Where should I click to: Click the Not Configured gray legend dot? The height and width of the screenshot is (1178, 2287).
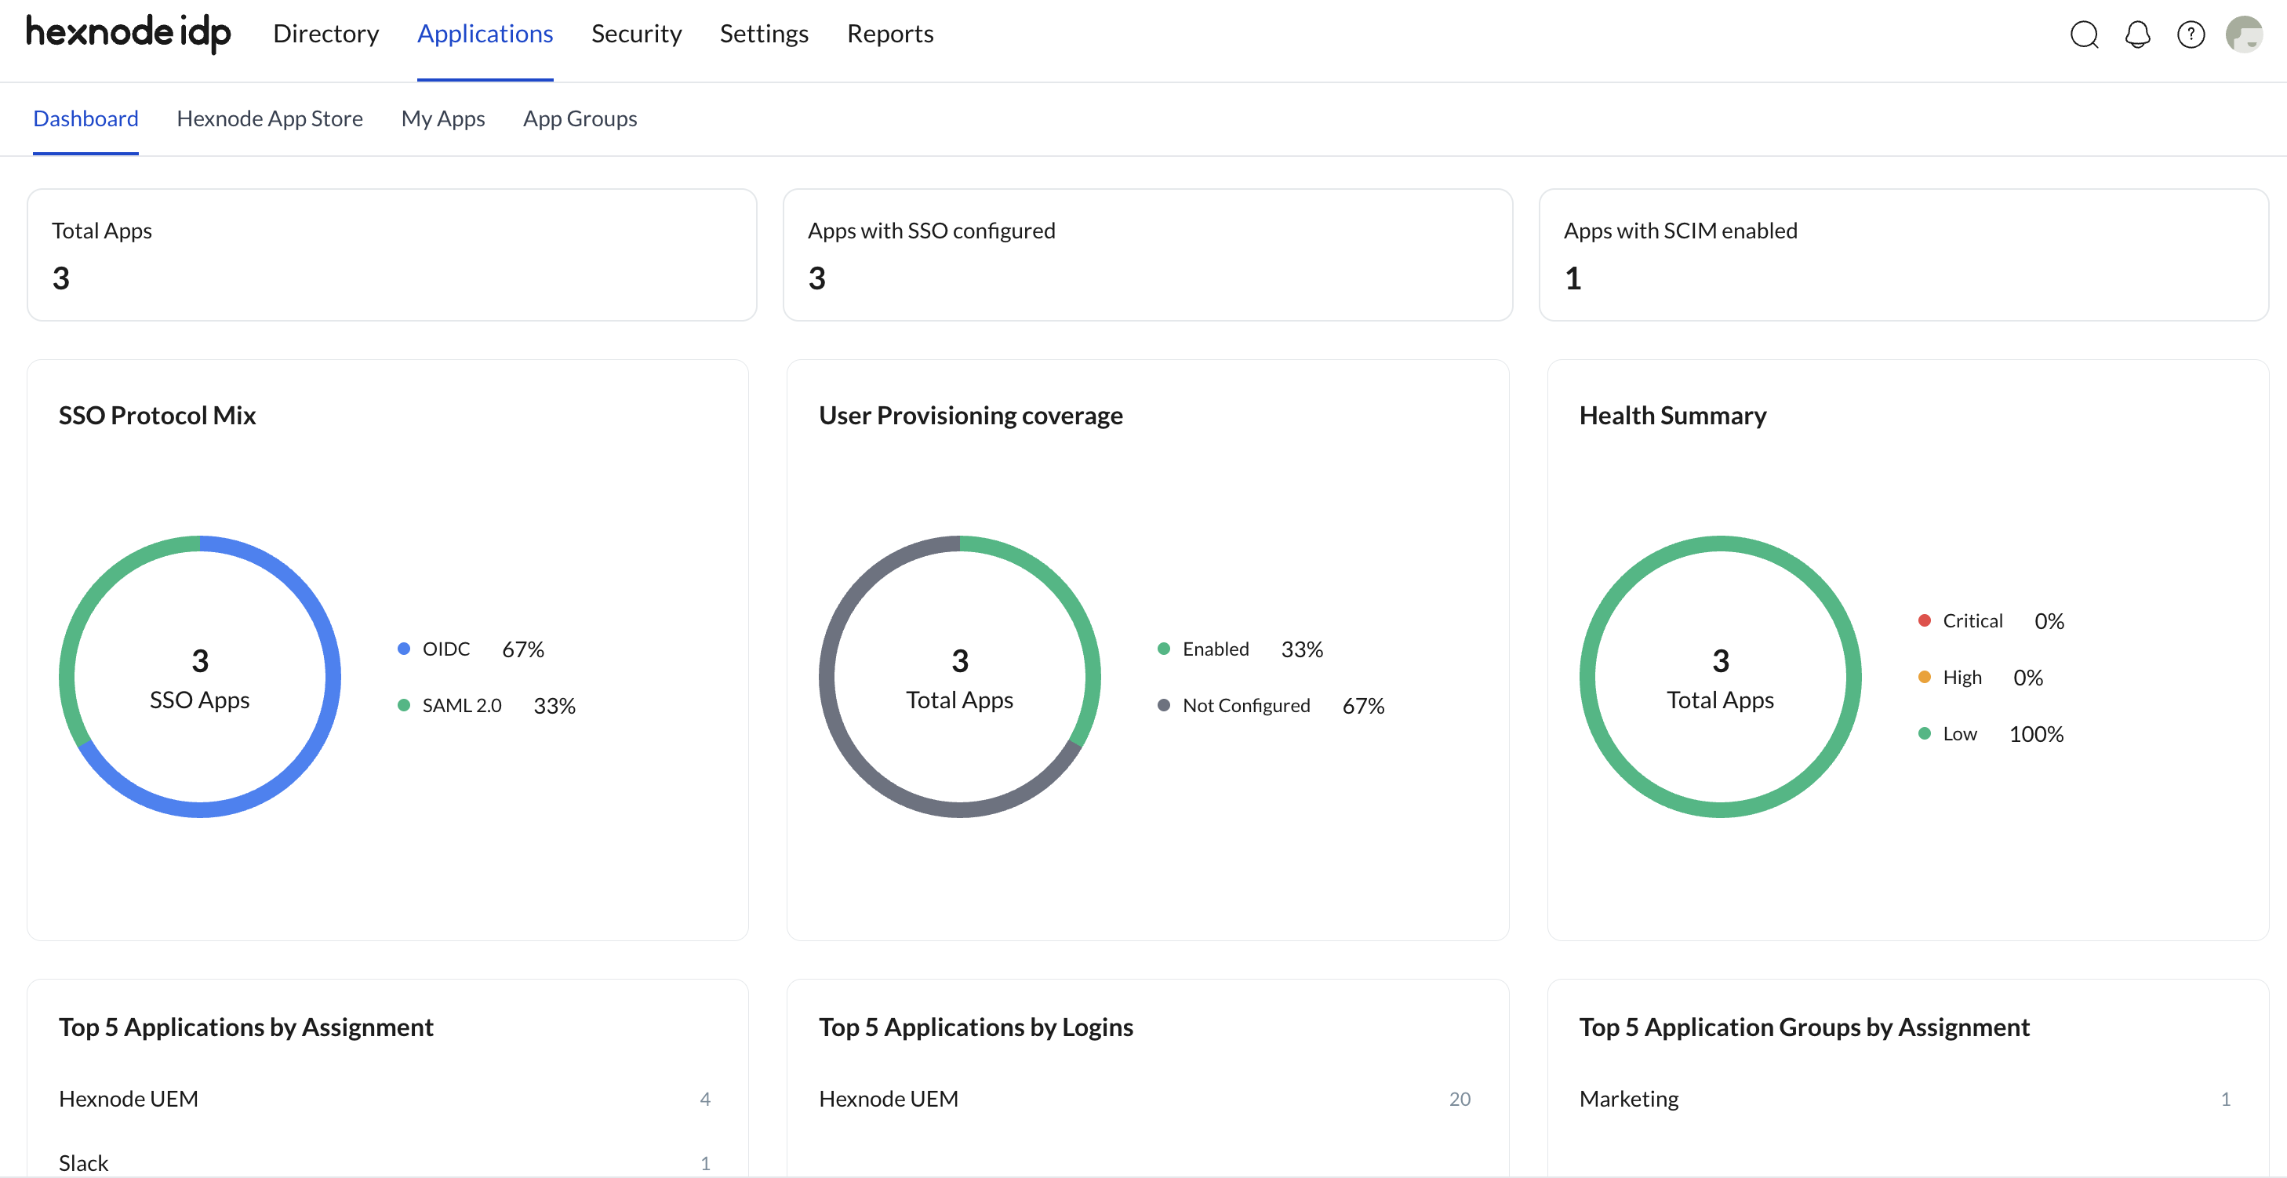(x=1164, y=706)
